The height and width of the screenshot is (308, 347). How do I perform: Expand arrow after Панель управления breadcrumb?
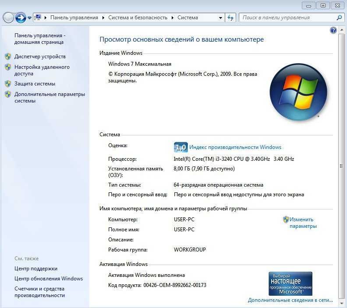[x=103, y=18]
